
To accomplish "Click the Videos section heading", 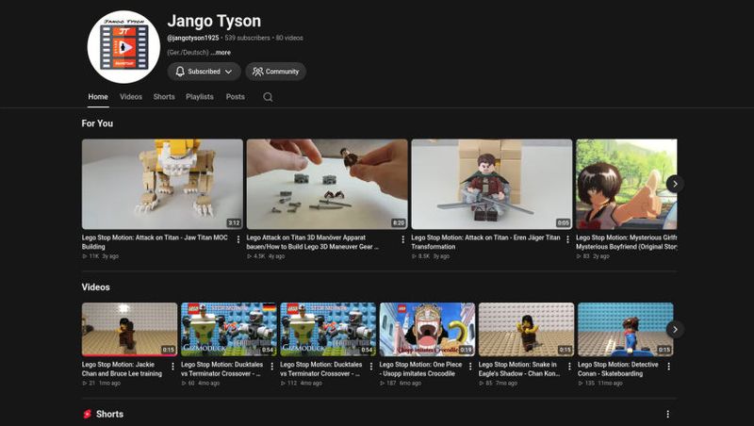I will click(x=96, y=287).
